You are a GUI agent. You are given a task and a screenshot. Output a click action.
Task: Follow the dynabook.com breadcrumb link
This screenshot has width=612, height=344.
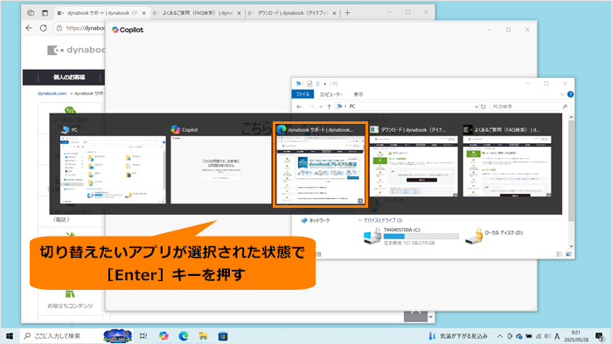coord(52,93)
